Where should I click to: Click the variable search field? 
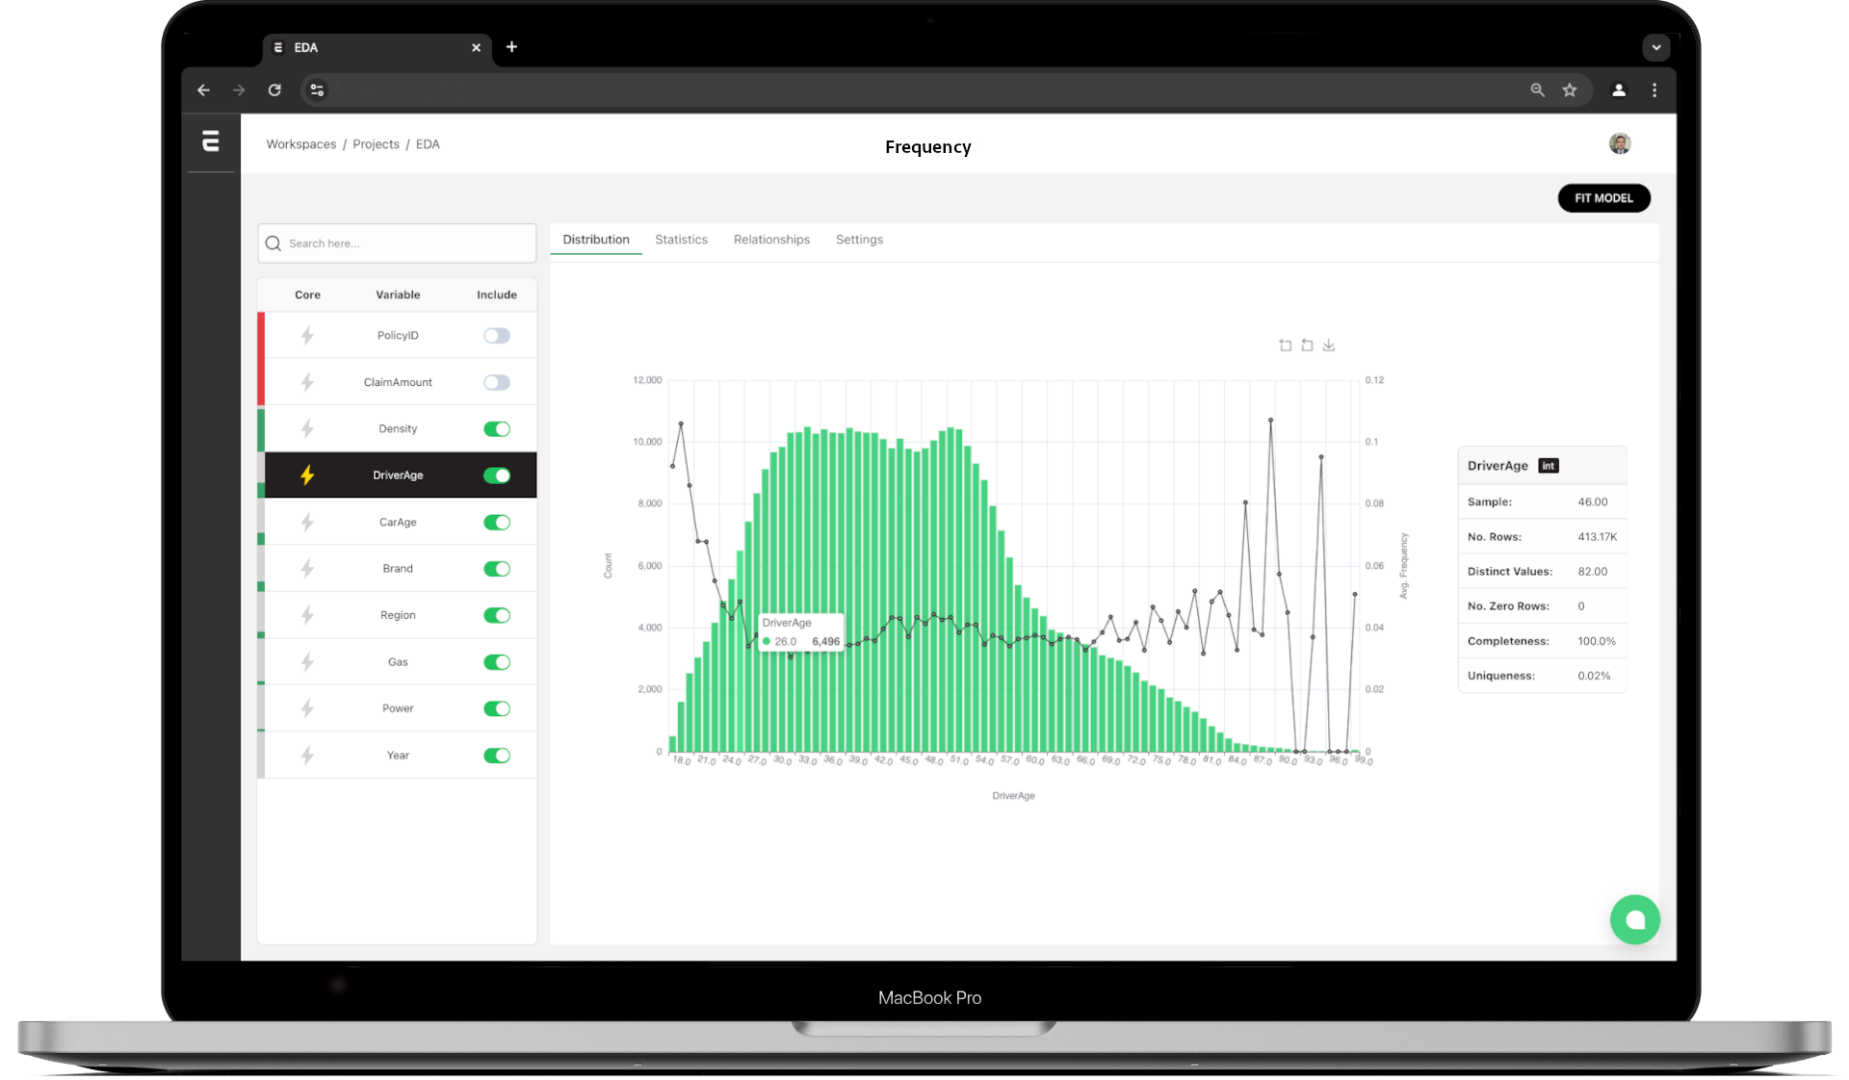397,243
